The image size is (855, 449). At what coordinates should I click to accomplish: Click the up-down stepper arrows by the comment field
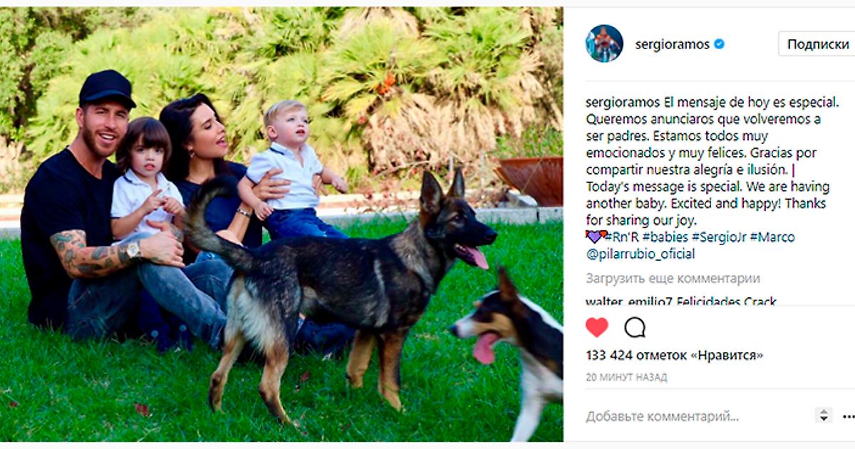click(824, 416)
